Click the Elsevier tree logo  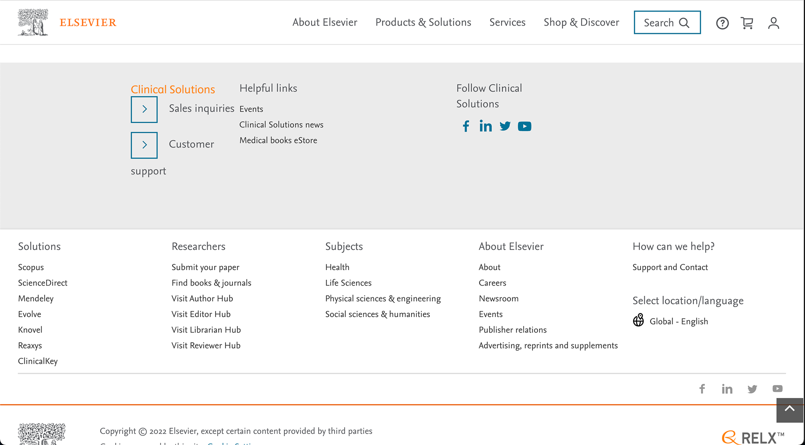click(33, 22)
